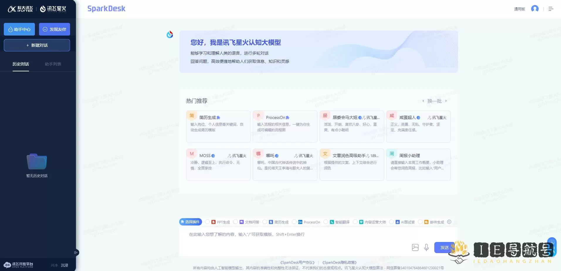Click the 哪 icon on 哪吒 card
Image resolution: width=561 pixels, height=271 pixels.
(258, 154)
